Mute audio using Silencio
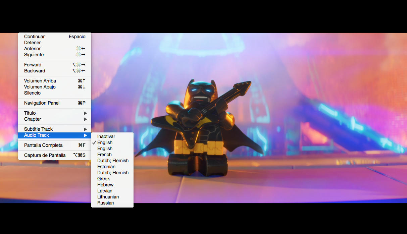Image resolution: width=407 pixels, height=234 pixels. (33, 93)
